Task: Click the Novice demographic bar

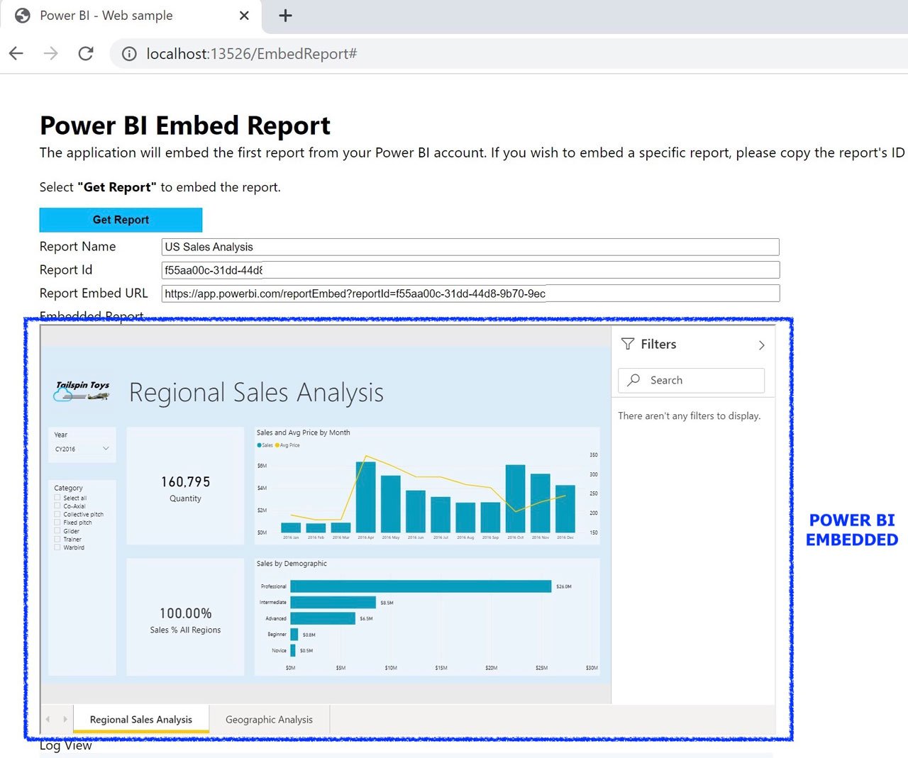Action: pos(293,650)
